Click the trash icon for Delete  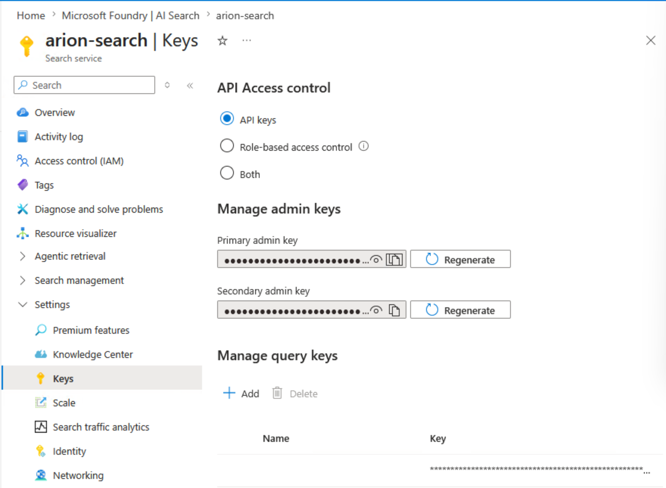(x=277, y=393)
